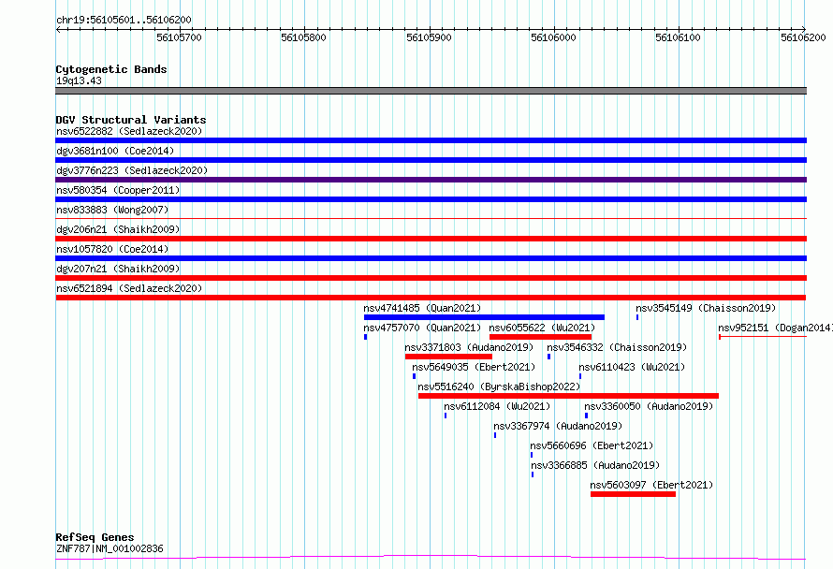Click the 19q13.43 cytogenetic band bar
Screen dimensions: 833x569
(x=431, y=91)
